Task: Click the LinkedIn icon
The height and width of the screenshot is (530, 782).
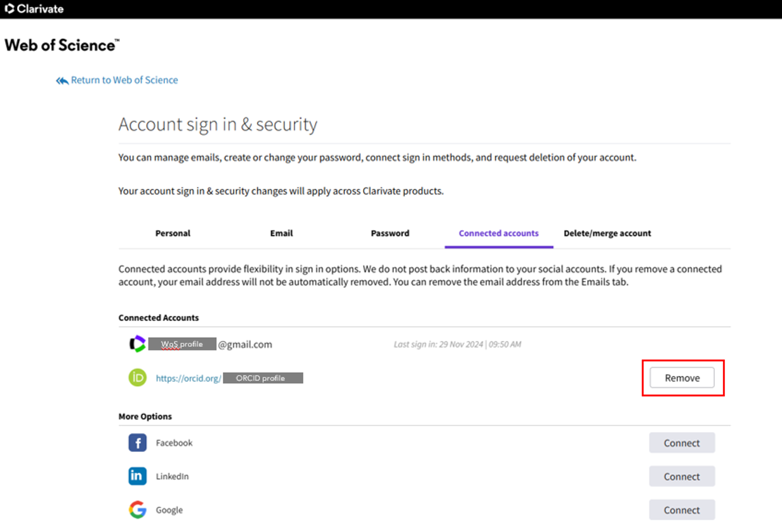Action: point(137,476)
